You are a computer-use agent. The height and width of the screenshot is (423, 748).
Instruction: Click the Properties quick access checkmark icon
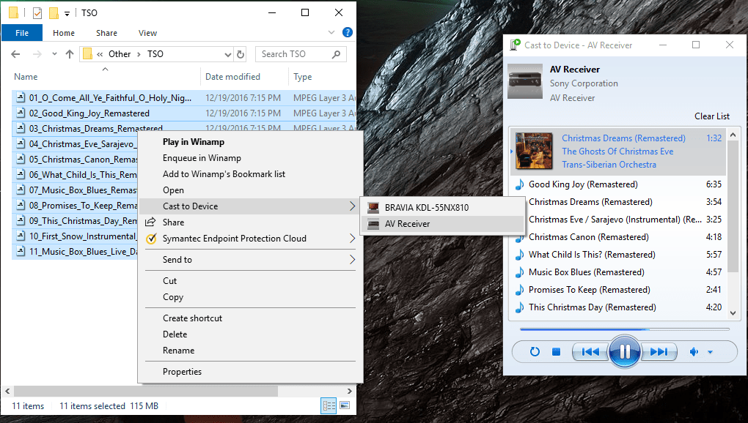pos(37,13)
